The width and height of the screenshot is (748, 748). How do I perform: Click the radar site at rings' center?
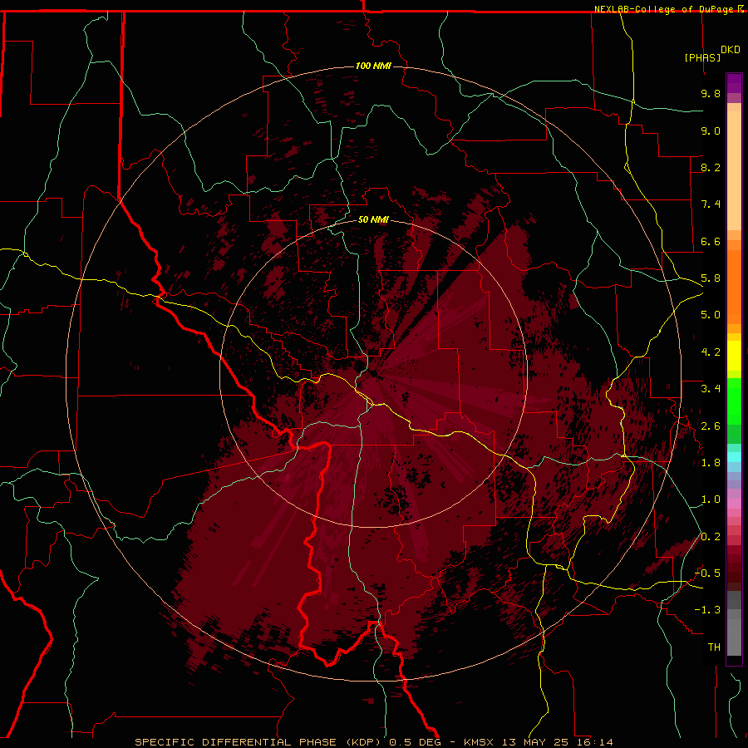[x=373, y=373]
